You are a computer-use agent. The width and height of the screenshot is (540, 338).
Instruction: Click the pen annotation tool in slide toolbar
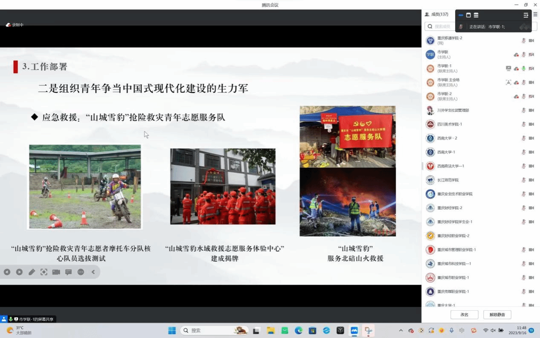click(32, 272)
